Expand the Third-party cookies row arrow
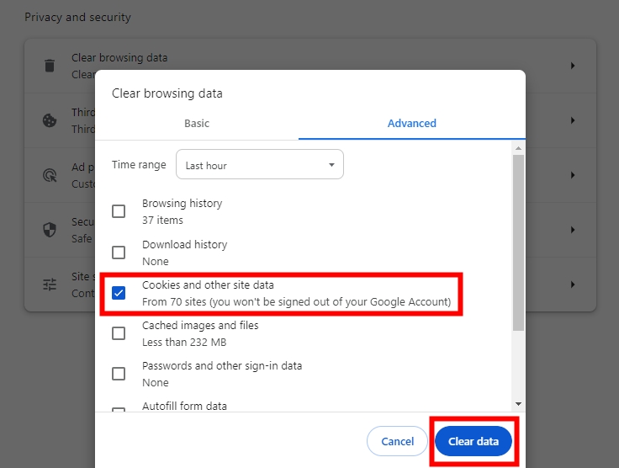The width and height of the screenshot is (619, 468). click(x=573, y=120)
